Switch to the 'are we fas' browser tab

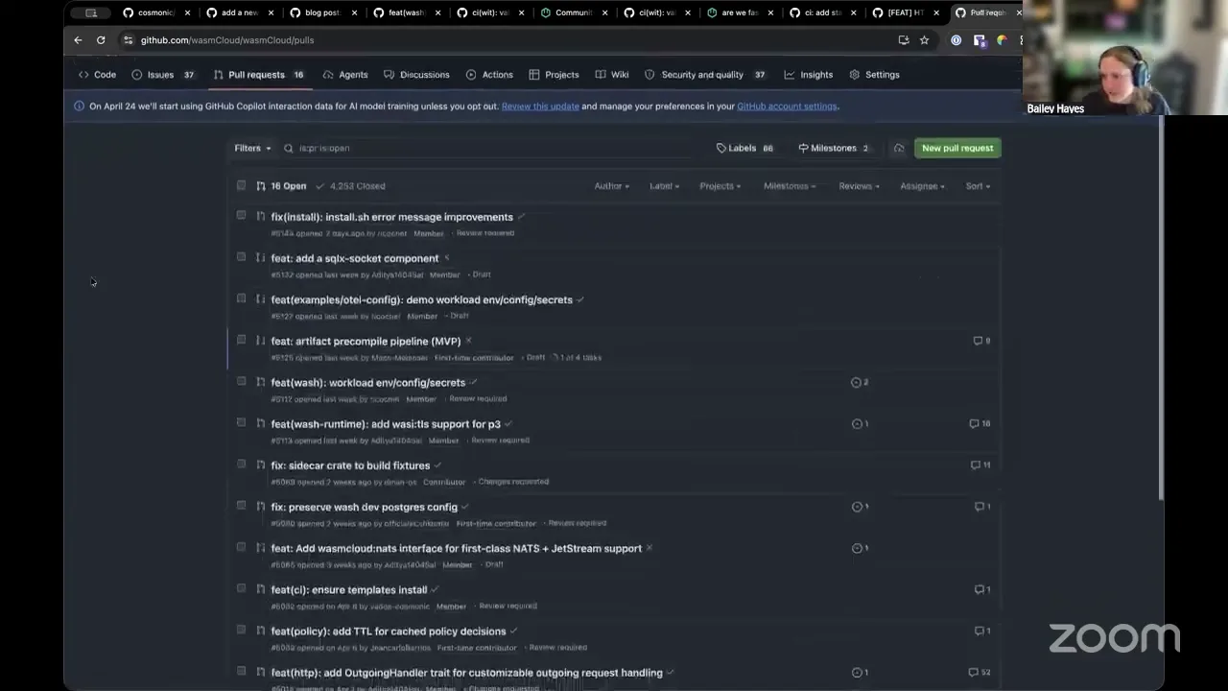(740, 12)
